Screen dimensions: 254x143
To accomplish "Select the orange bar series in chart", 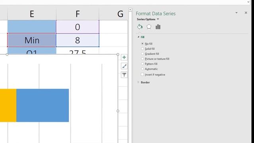I will pos(8,105).
